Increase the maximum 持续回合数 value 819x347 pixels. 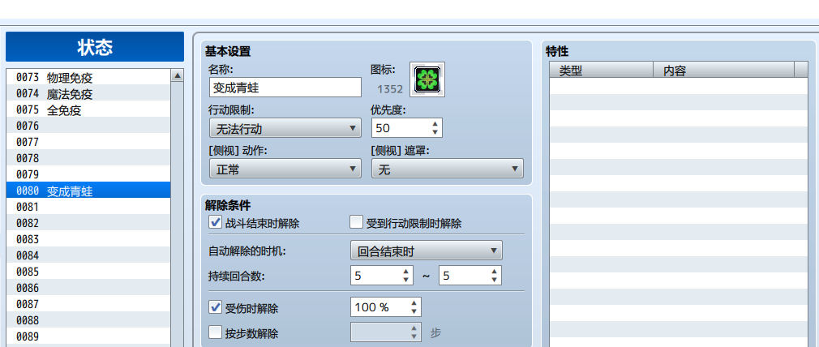[x=494, y=272]
